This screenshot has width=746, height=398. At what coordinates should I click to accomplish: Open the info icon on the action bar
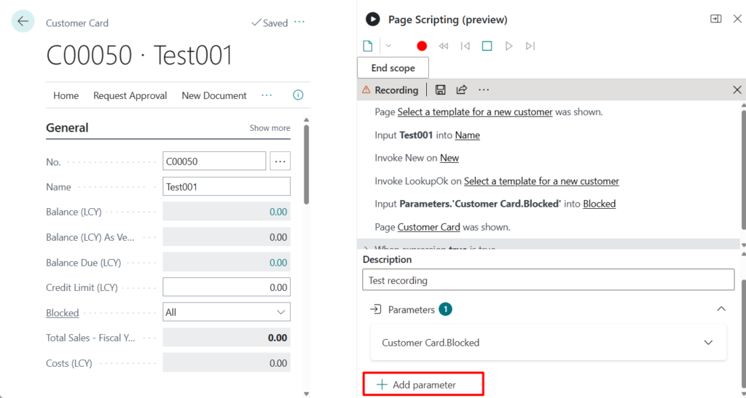[298, 95]
